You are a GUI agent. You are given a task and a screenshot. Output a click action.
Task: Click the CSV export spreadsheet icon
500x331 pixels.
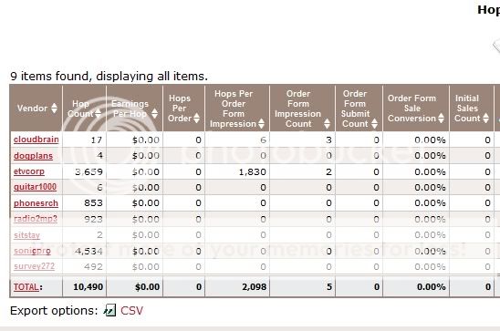[x=109, y=310]
